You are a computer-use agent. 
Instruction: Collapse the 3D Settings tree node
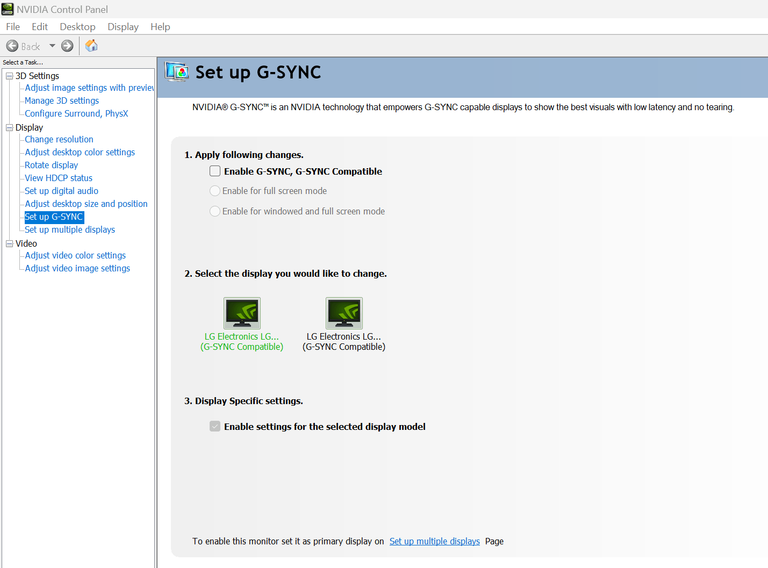[9, 76]
